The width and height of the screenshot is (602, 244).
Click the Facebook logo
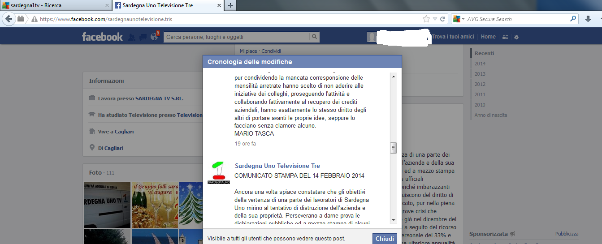(x=102, y=37)
